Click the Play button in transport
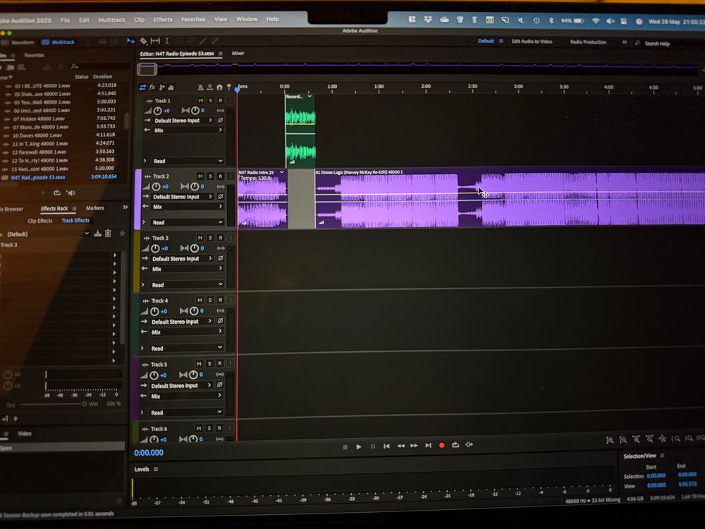The width and height of the screenshot is (705, 529). (x=359, y=446)
